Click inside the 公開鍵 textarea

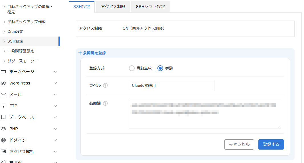tap(205, 114)
